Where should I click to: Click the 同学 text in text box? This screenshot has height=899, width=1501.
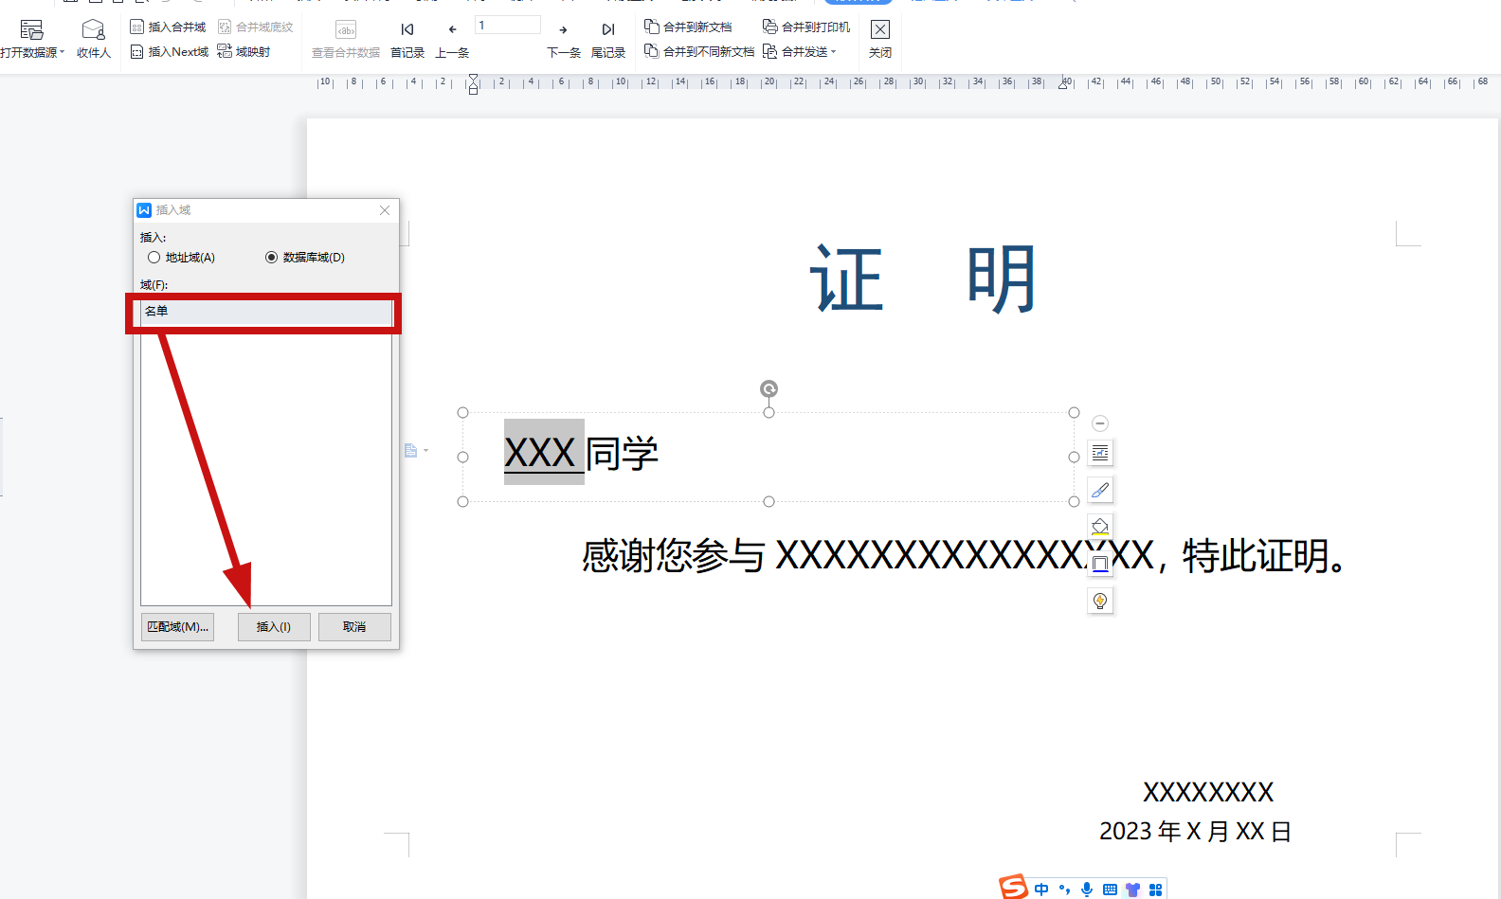point(622,453)
